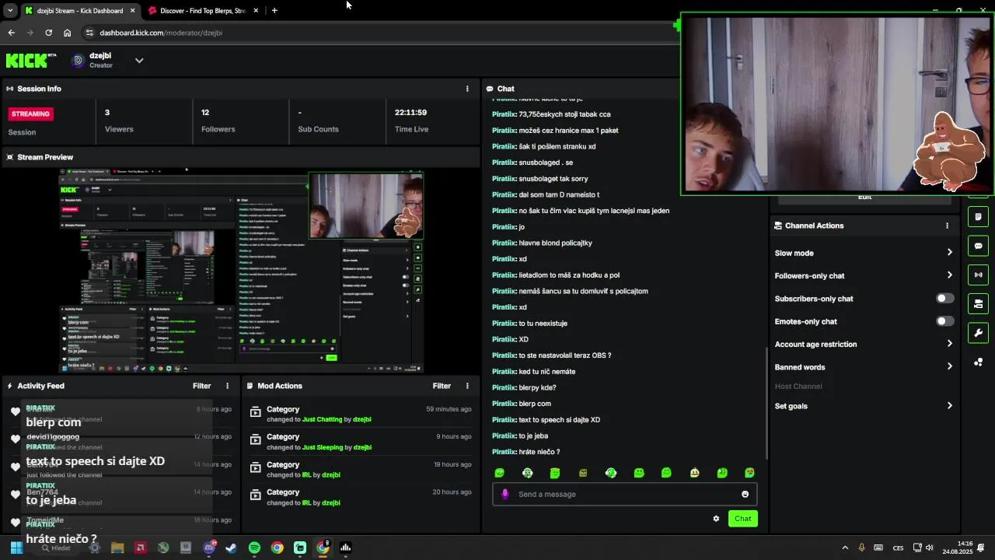Switch to Discover Find Top Blerps tab
This screenshot has width=995, height=560.
point(202,11)
